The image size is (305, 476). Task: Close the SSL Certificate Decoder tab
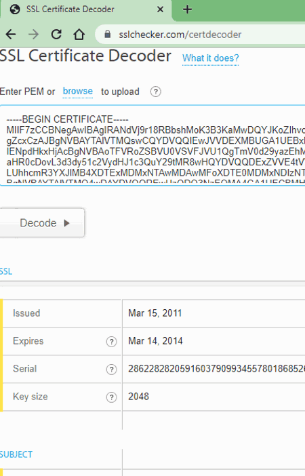coord(160,9)
